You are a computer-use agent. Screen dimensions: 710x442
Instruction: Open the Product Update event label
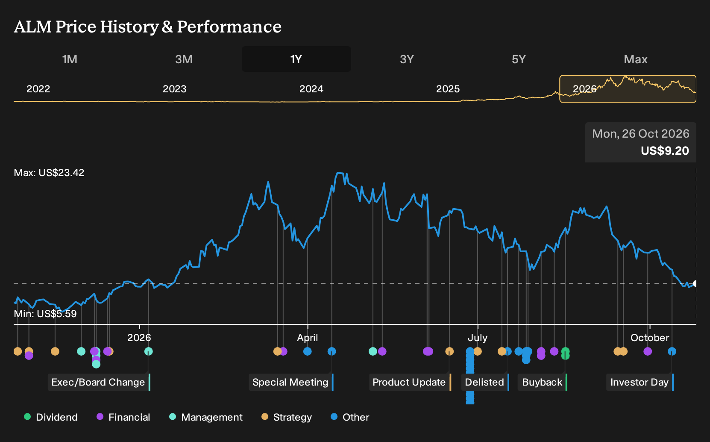click(x=410, y=382)
